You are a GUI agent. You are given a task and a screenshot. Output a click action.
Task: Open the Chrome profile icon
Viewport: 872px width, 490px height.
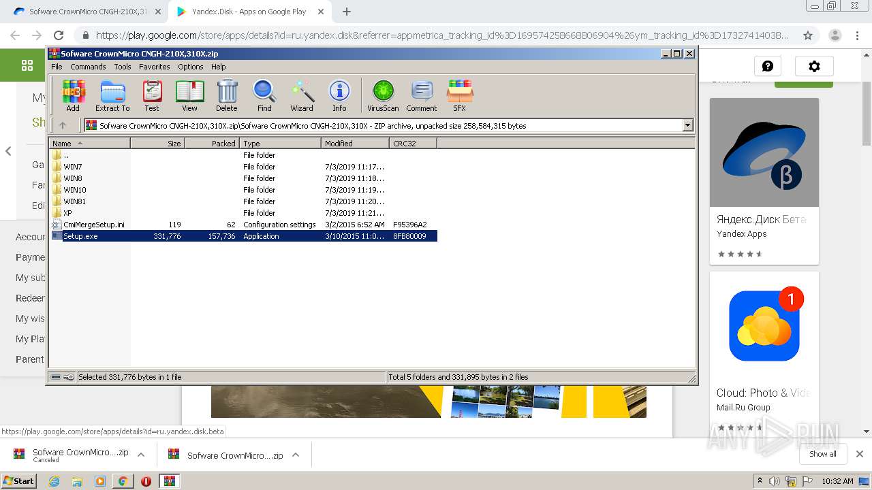[835, 35]
